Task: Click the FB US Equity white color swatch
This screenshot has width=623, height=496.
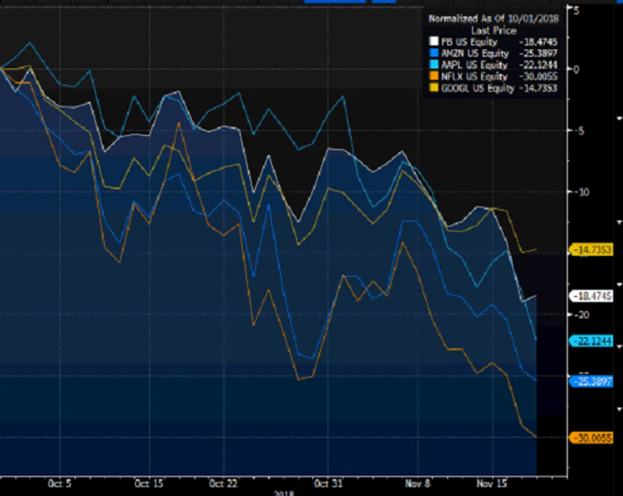Action: 434,42
